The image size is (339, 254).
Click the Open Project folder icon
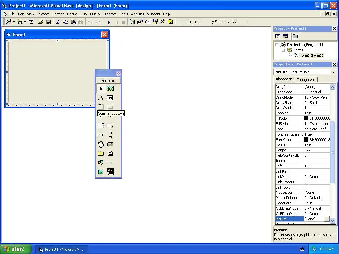click(40, 22)
